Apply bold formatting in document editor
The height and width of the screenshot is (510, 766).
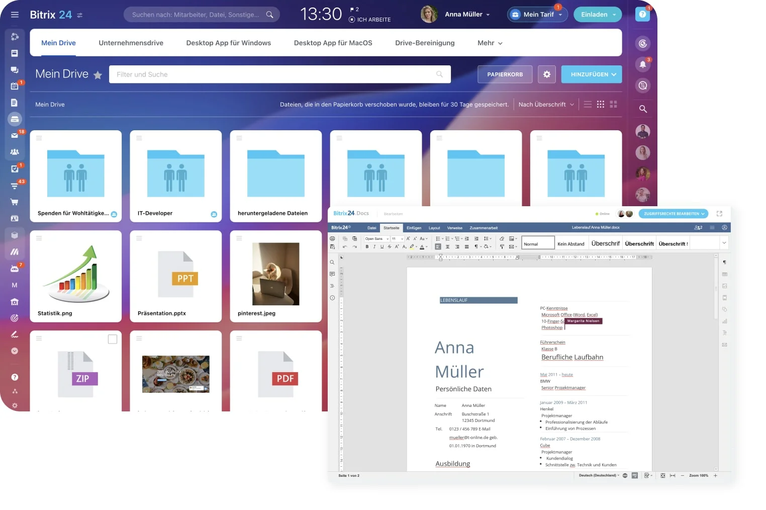pos(367,246)
